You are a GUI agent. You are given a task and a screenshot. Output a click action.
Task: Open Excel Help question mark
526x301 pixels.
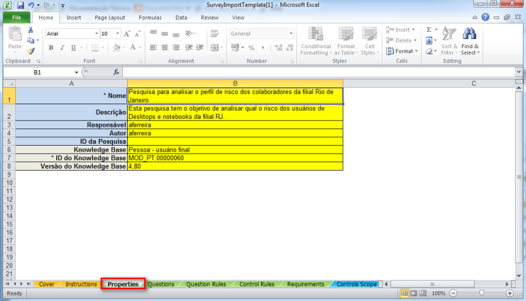485,17
